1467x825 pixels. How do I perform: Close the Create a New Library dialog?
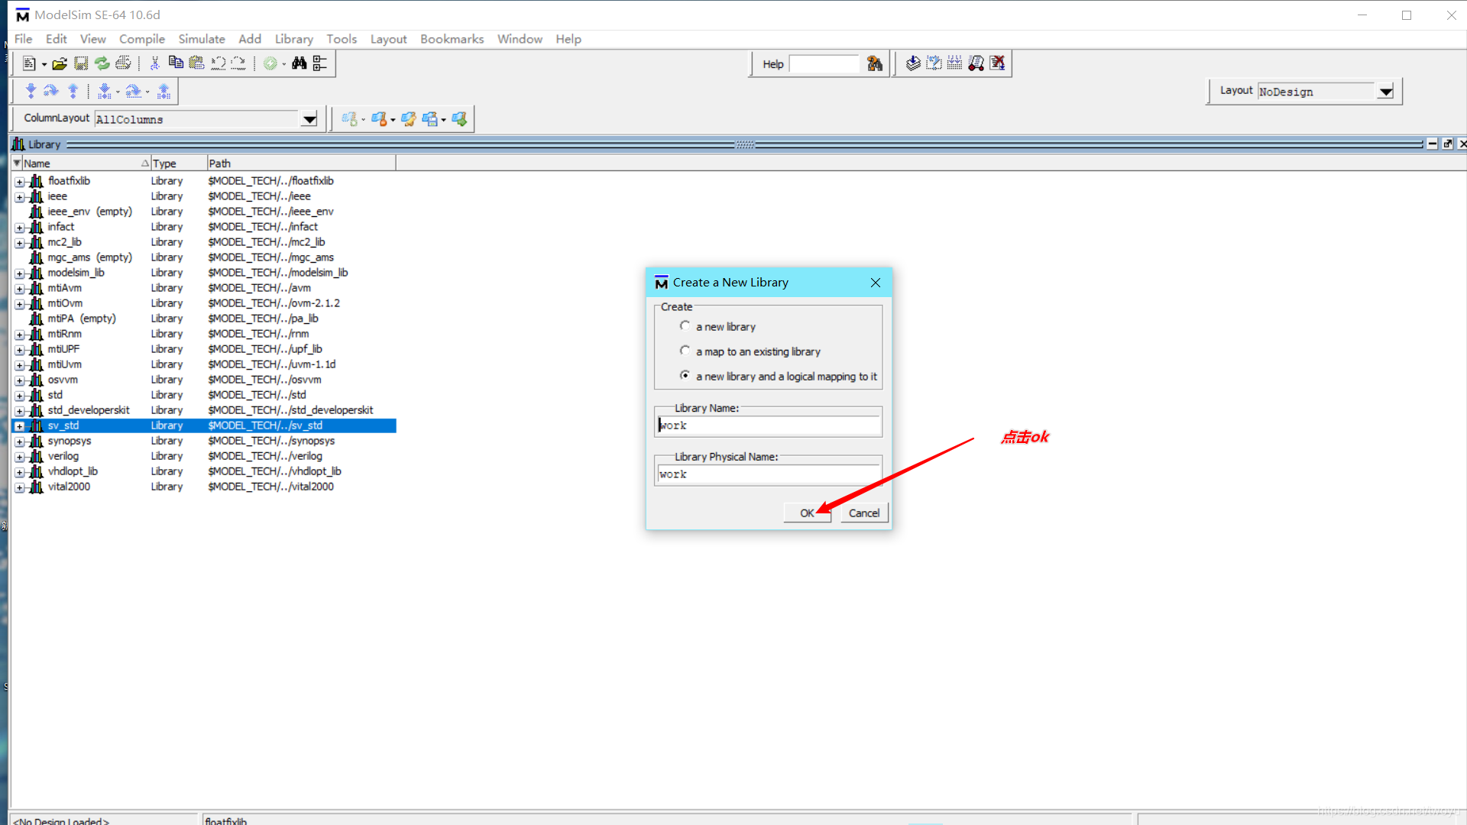click(x=876, y=283)
